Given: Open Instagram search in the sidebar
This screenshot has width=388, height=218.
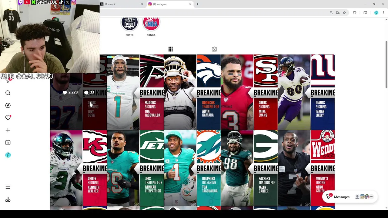Looking at the screenshot, I should [x=8, y=93].
